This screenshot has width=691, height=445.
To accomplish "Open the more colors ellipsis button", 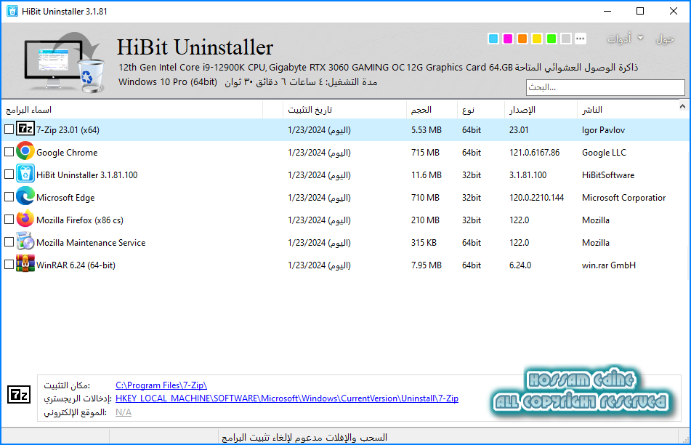I will pyautogui.click(x=581, y=39).
